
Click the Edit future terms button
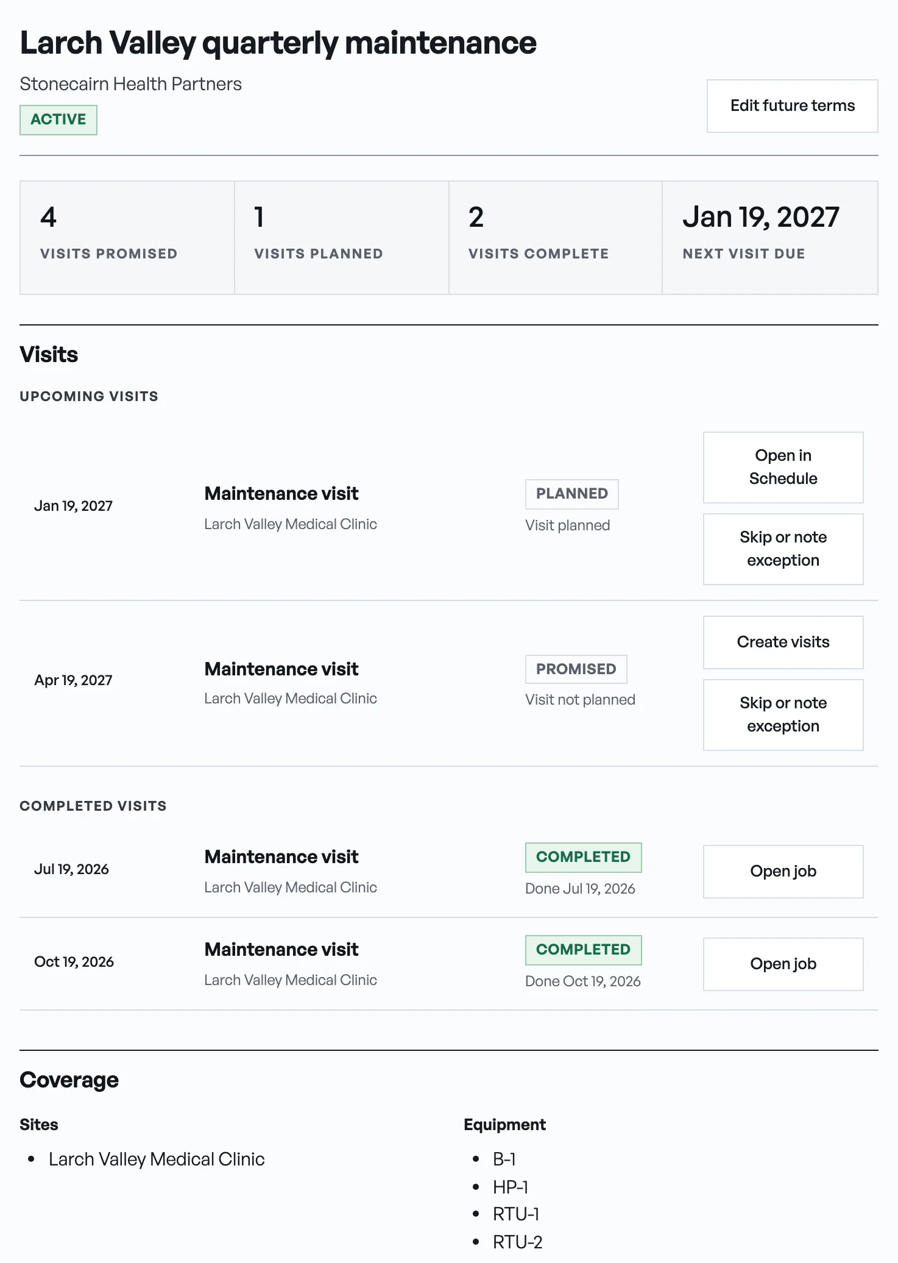click(x=792, y=106)
